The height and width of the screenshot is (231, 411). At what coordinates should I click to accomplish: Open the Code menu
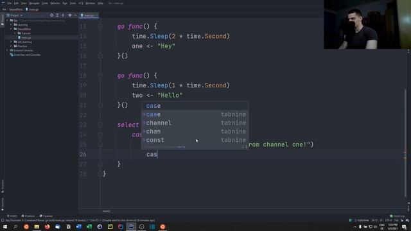[45, 3]
